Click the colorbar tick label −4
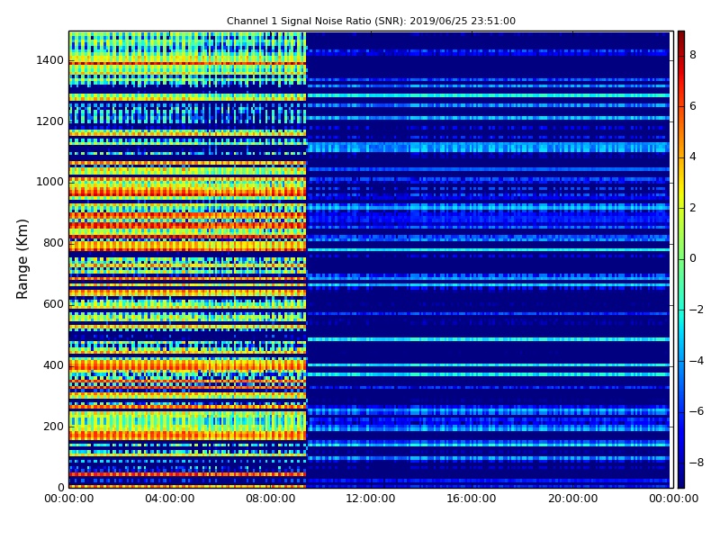Viewport: 720px width, 540px height. point(697,361)
